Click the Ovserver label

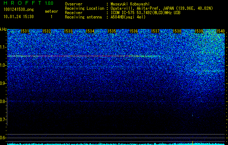point(74,4)
